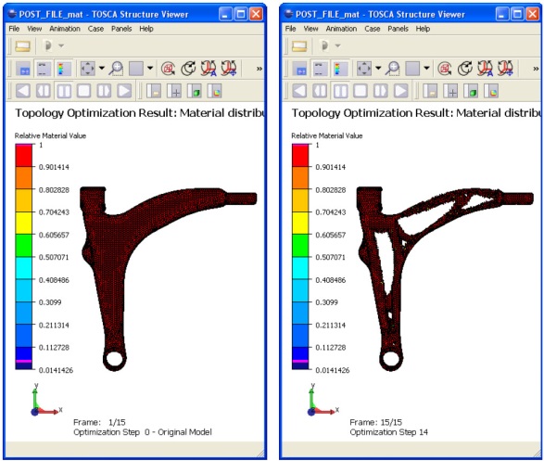Image resolution: width=544 pixels, height=461 pixels.
Task: Expand toolbar overflow chevron in left viewer
Action: (x=259, y=69)
